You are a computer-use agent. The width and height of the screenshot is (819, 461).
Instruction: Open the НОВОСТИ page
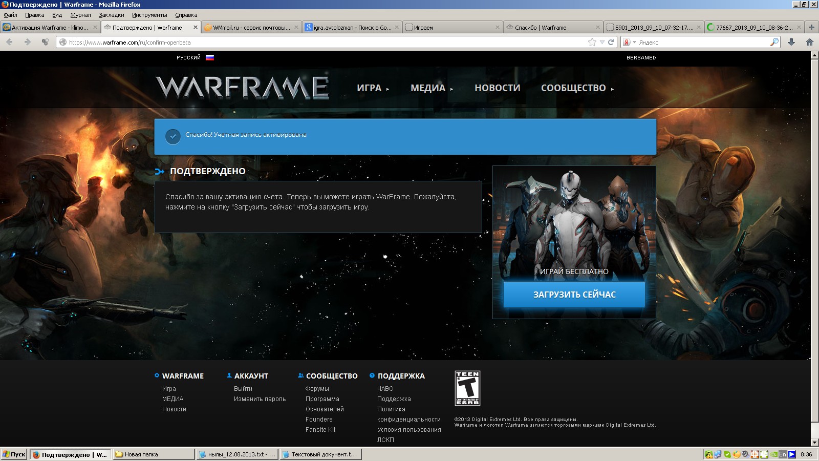point(497,88)
